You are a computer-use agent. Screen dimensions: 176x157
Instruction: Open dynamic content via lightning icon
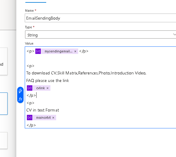[20, 91]
